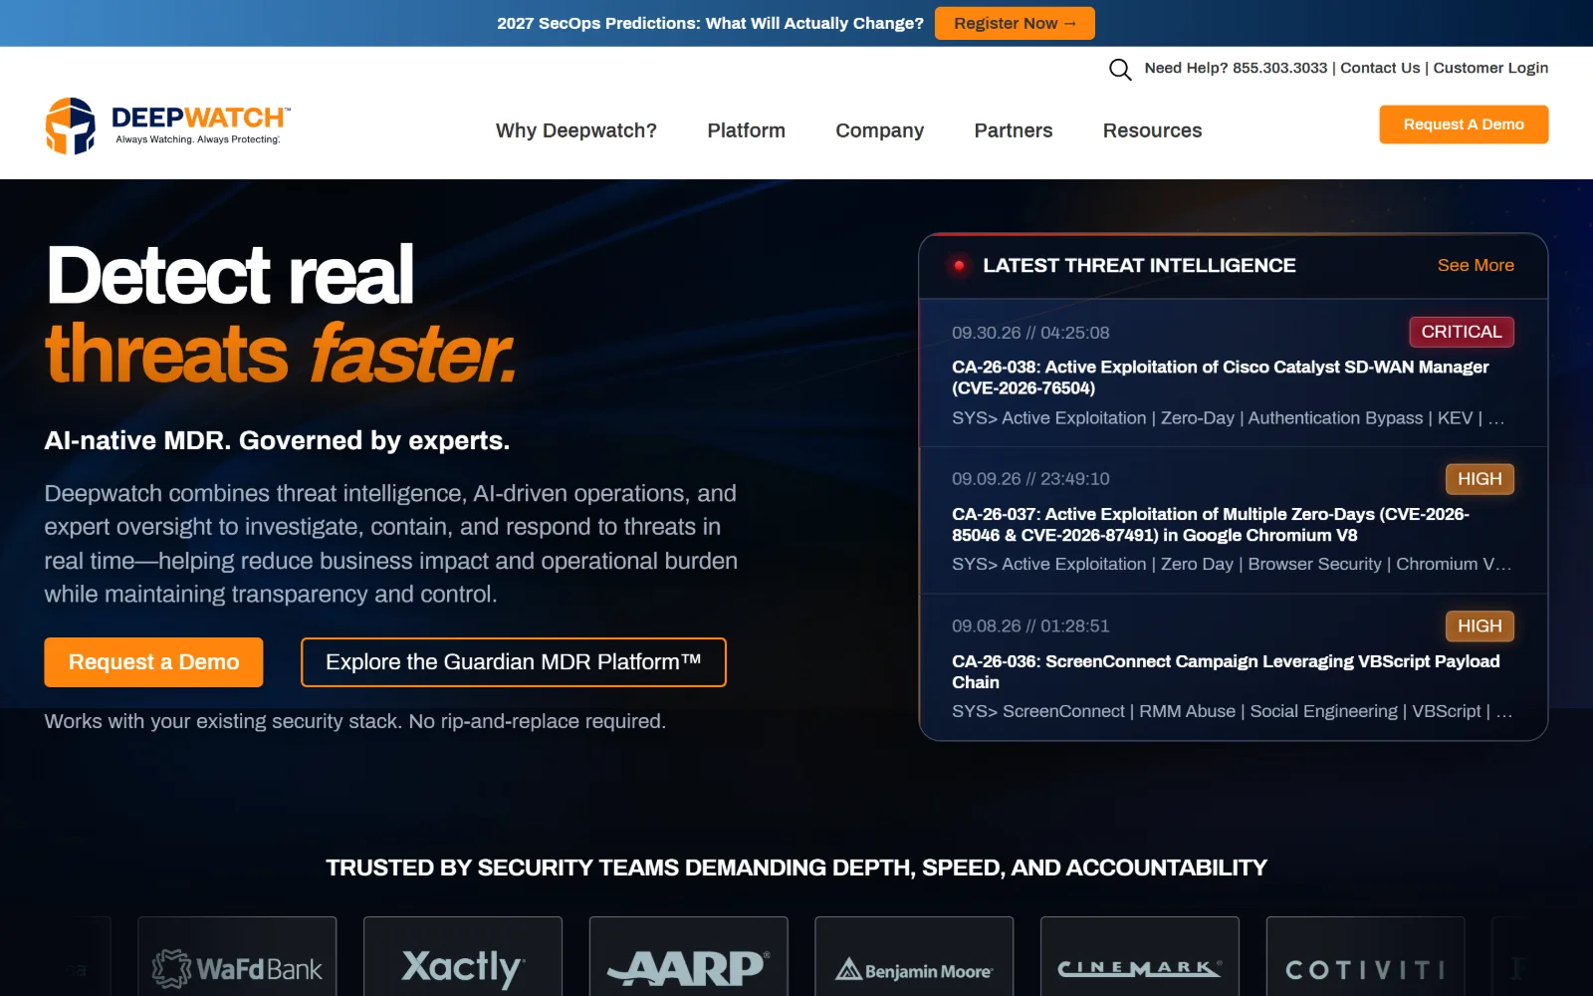The image size is (1593, 996).
Task: Click the Deepwatch logo
Action: point(167,126)
